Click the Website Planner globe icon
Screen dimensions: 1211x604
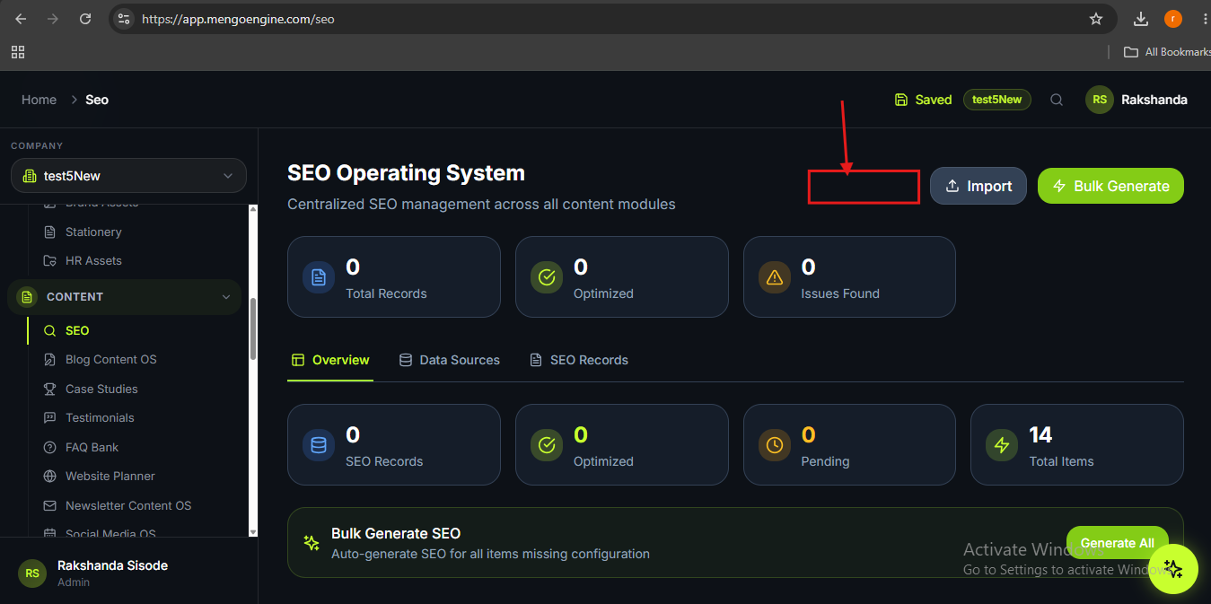(x=49, y=476)
